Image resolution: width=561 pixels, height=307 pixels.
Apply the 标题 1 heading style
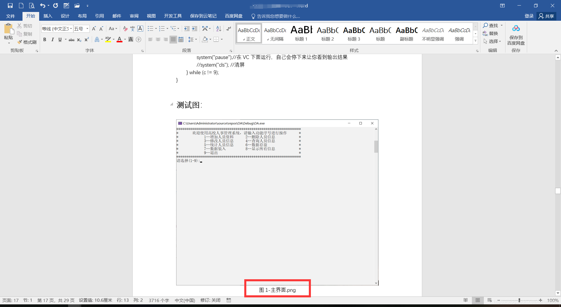click(301, 34)
